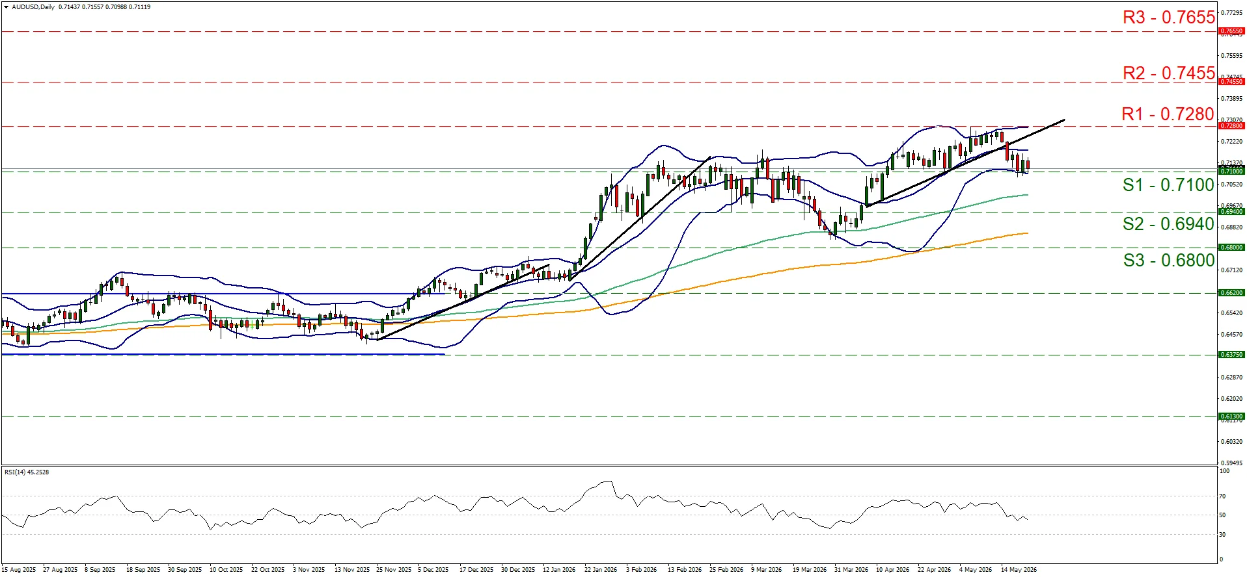
Task: Click the R1 - 0.7280 resistance label
Action: (1168, 114)
